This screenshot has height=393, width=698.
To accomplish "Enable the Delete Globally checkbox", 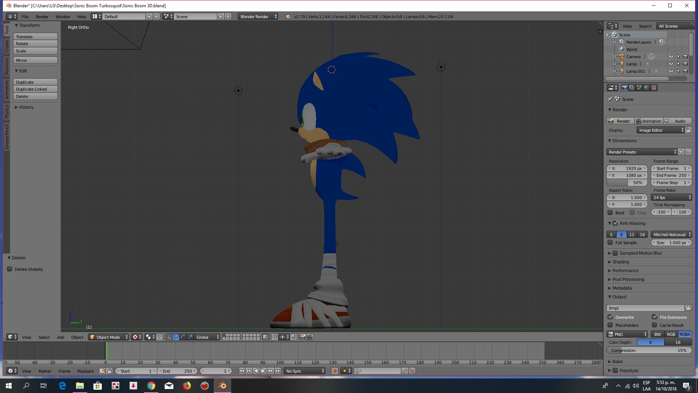I will point(9,269).
